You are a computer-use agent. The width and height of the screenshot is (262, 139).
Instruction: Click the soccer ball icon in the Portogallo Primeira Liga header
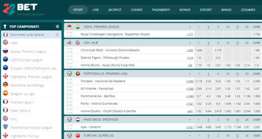coord(69,73)
